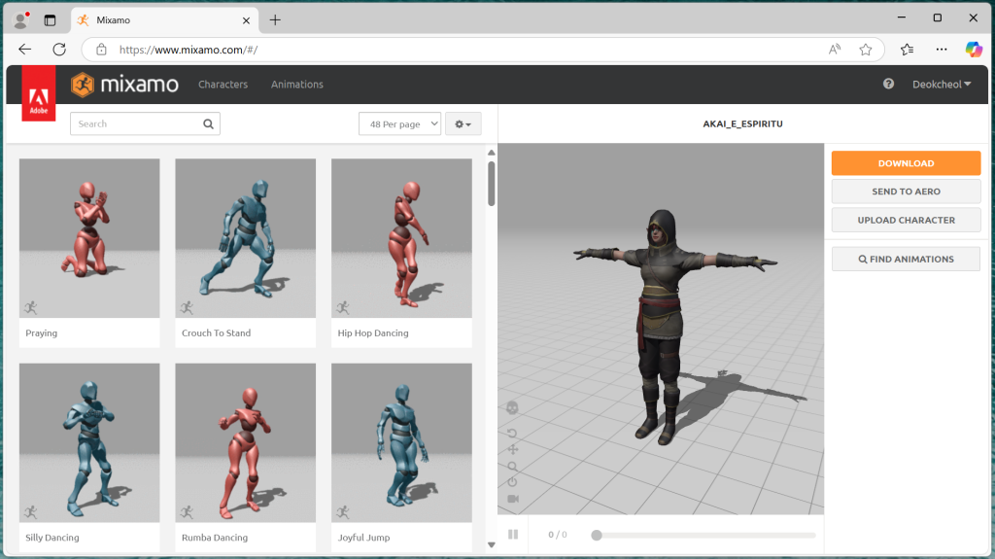Open the Copilot icon
This screenshot has height=559, width=995.
pyautogui.click(x=974, y=50)
